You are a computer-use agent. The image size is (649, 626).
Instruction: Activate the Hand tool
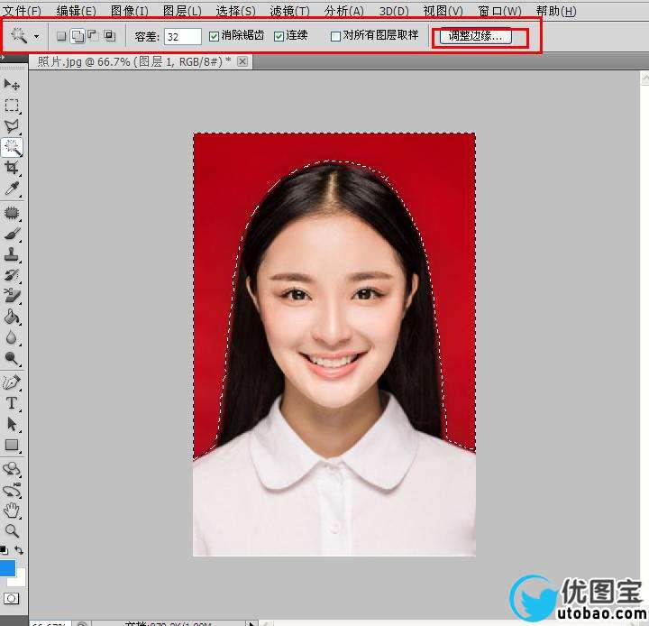point(13,511)
